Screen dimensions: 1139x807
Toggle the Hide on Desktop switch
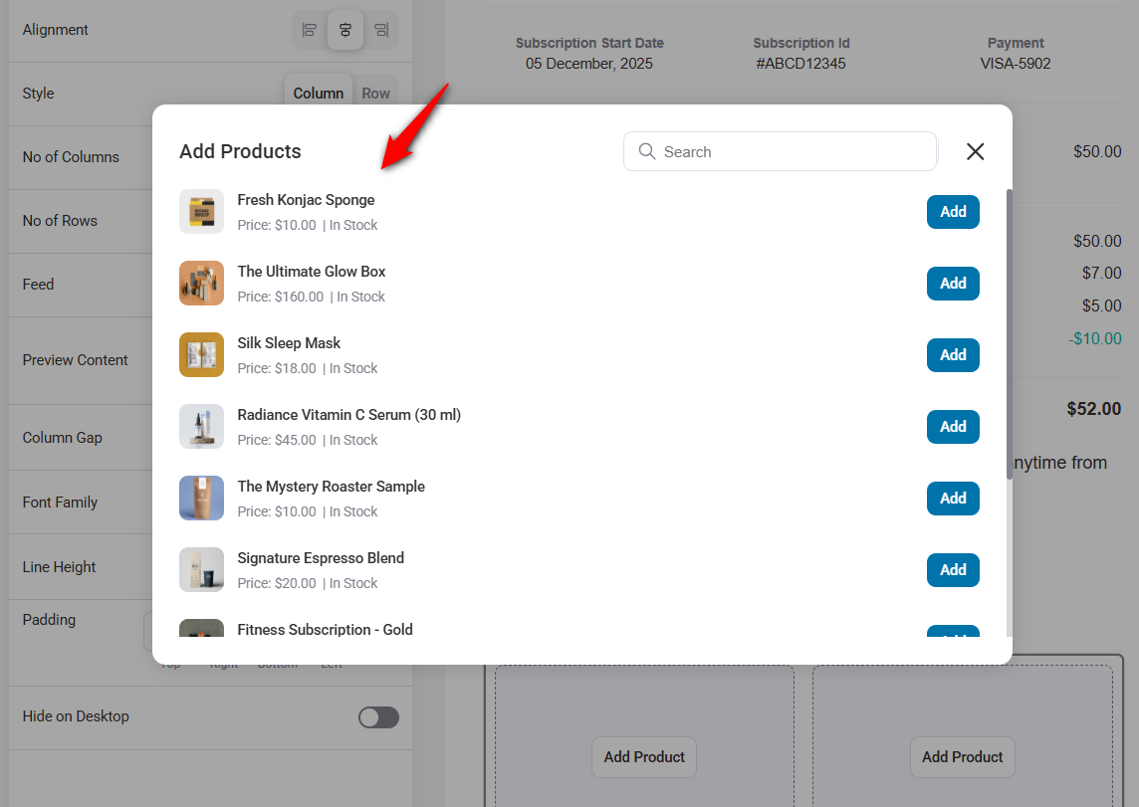click(378, 716)
